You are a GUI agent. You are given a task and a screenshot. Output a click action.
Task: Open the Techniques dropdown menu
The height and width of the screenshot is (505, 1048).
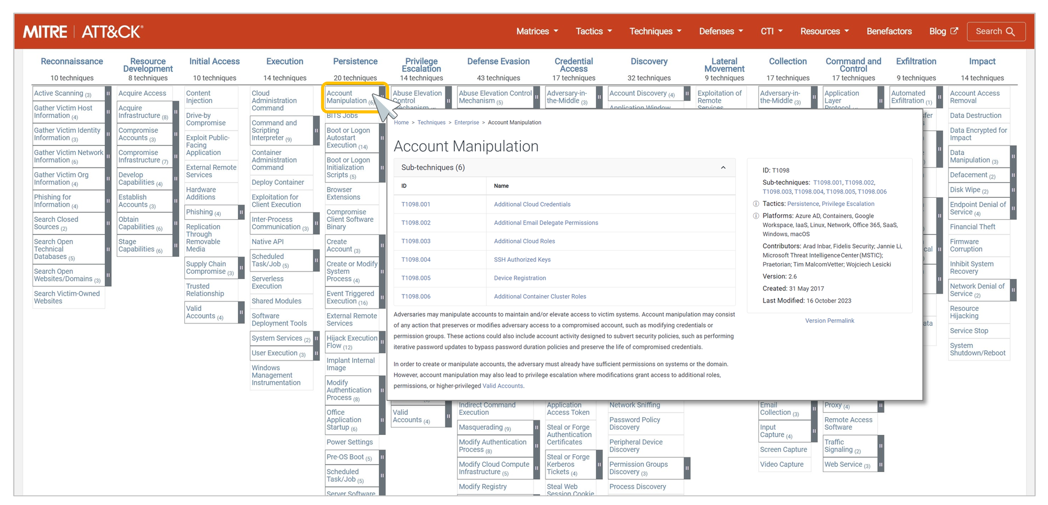(x=656, y=31)
